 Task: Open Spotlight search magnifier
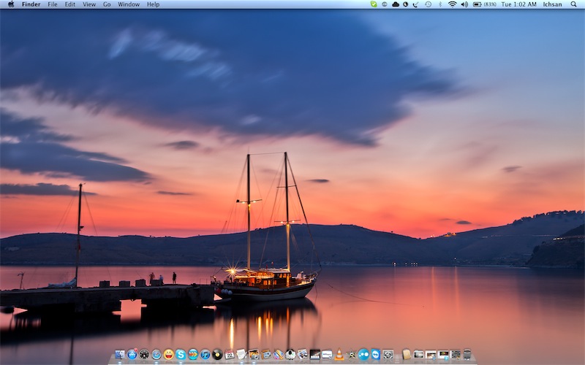pos(574,4)
